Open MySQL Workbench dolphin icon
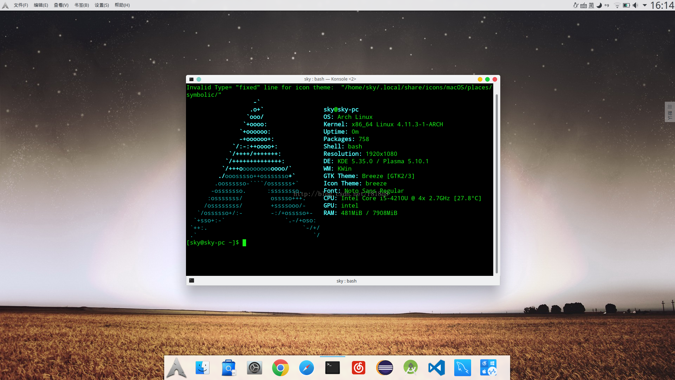 (463, 368)
